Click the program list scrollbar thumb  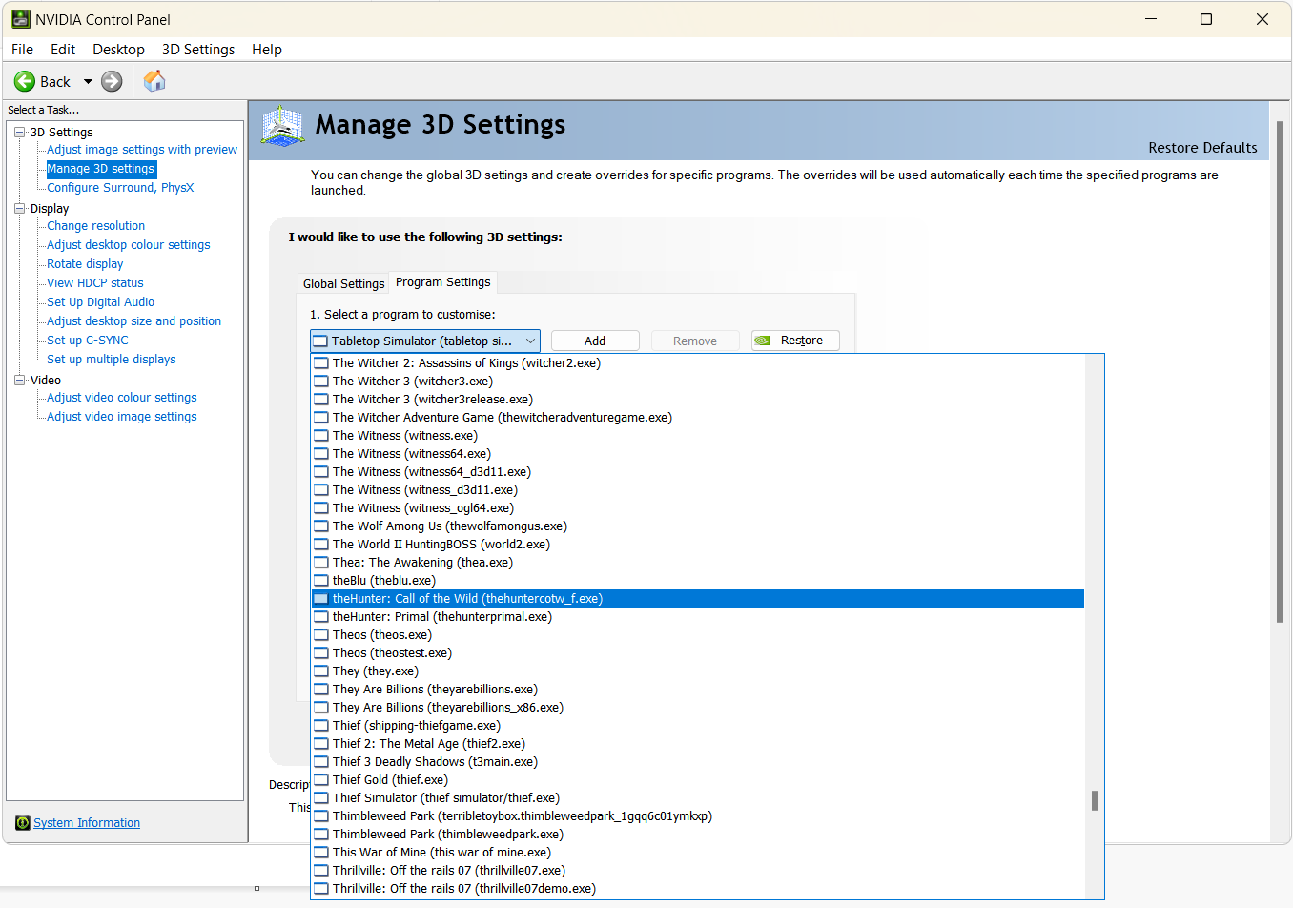[1095, 800]
